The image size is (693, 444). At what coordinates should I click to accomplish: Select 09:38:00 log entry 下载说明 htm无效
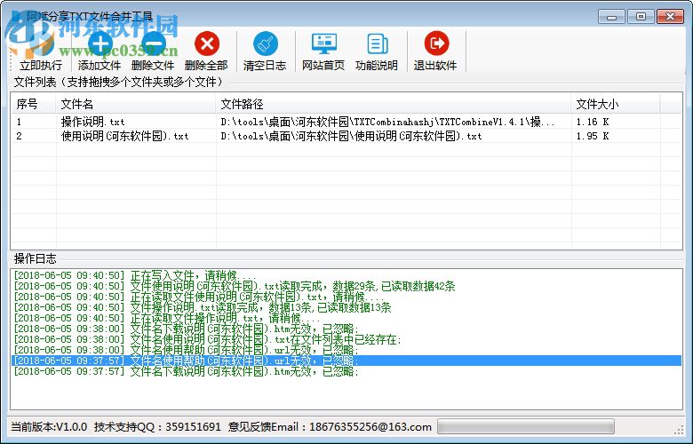pyautogui.click(x=346, y=329)
